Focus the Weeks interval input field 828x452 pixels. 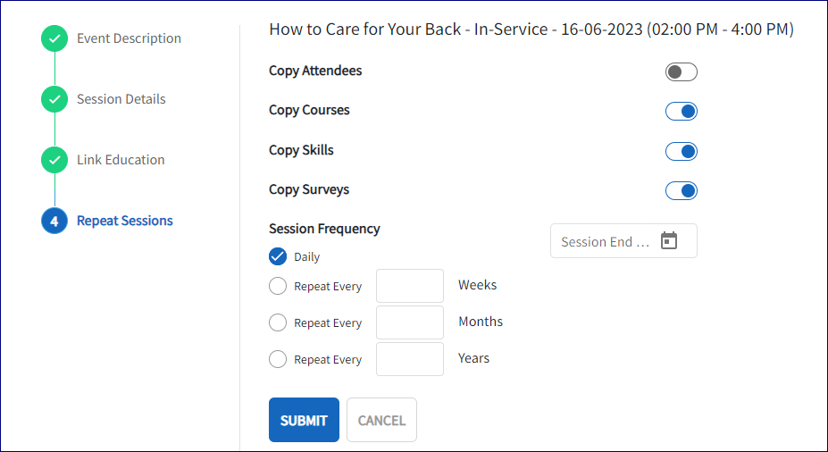pyautogui.click(x=410, y=286)
